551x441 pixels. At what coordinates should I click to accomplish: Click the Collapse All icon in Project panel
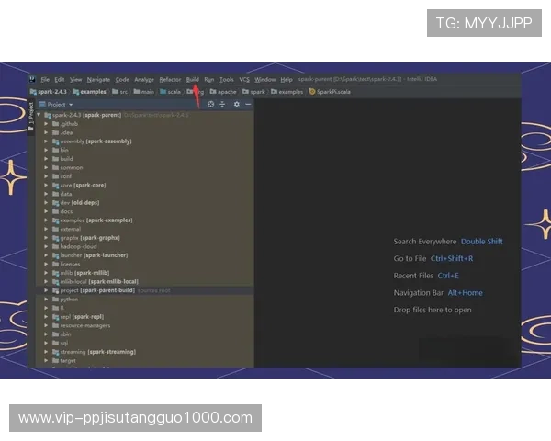[x=222, y=104]
